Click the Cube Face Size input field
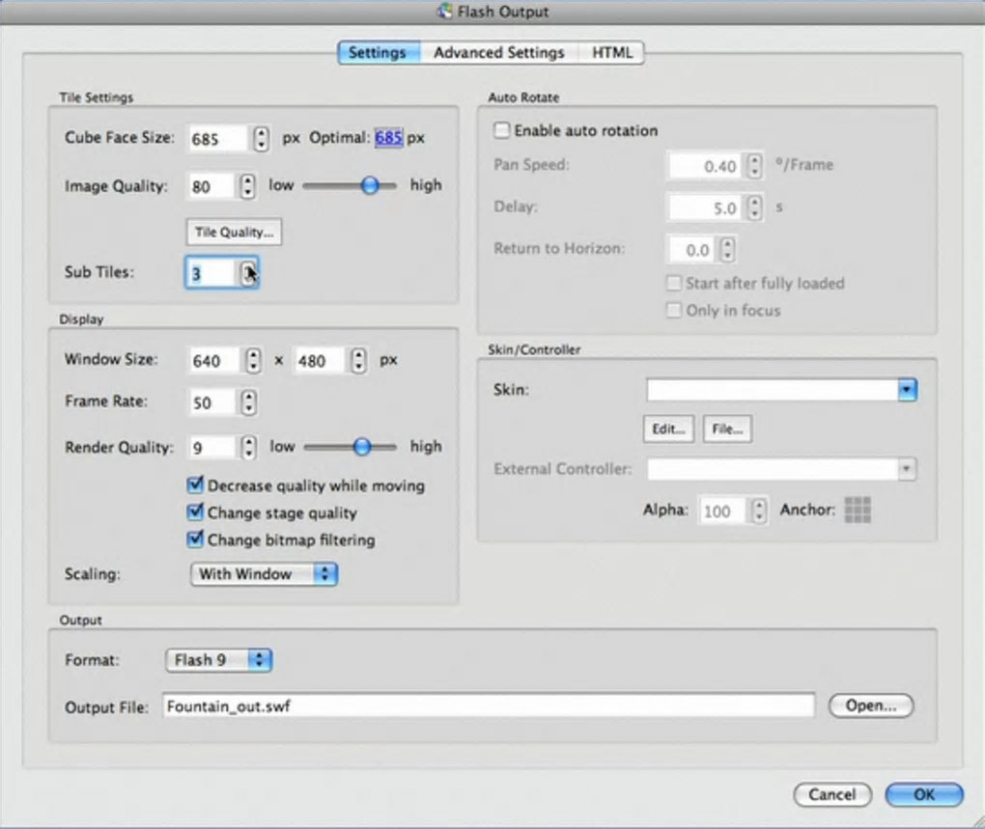Image resolution: width=985 pixels, height=829 pixels. point(218,139)
